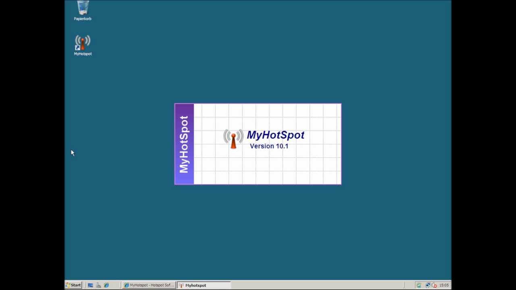Image resolution: width=516 pixels, height=290 pixels.
Task: Open the Papierkorb recycle bin icon
Action: tap(83, 10)
